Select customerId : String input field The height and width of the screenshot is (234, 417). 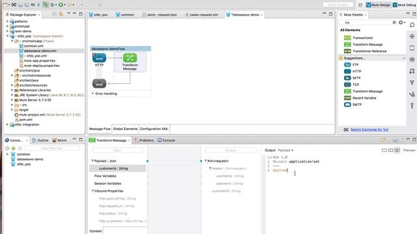coord(118,168)
